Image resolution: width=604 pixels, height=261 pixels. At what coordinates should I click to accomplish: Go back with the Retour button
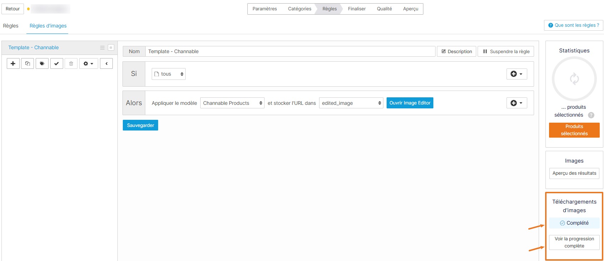click(x=13, y=9)
